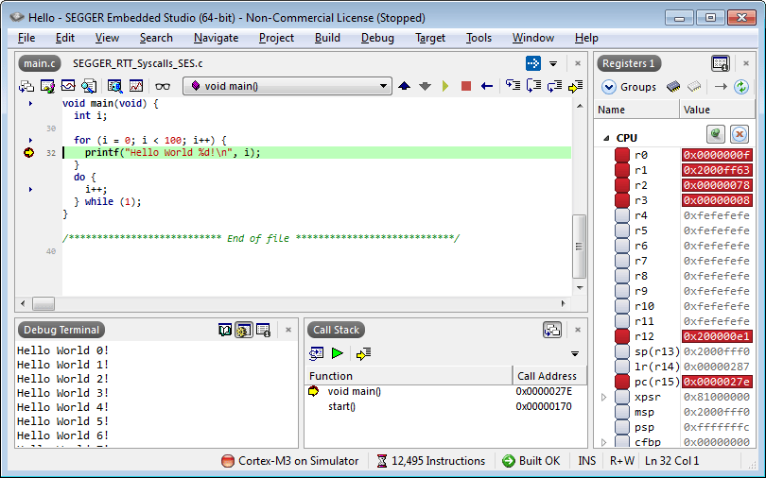Fold the void main code block marker
The height and width of the screenshot is (478, 766).
coord(30,103)
